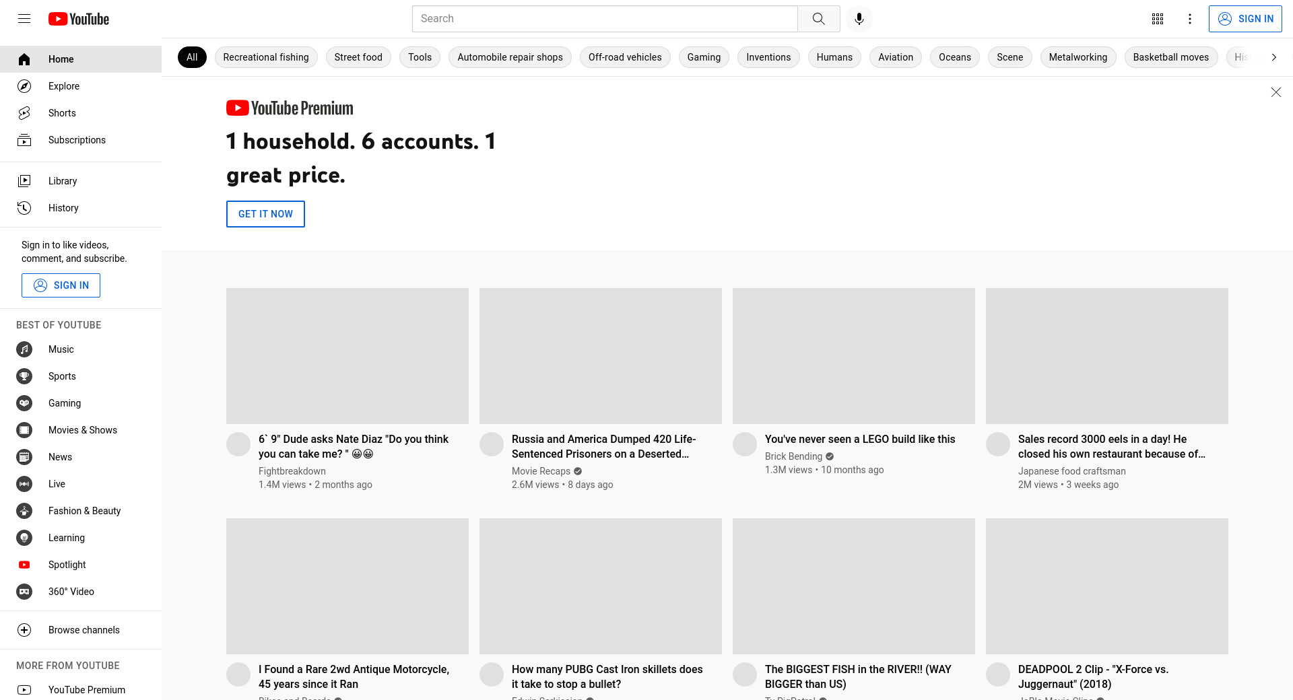Select the Scene chip
The width and height of the screenshot is (1293, 700).
1010,57
